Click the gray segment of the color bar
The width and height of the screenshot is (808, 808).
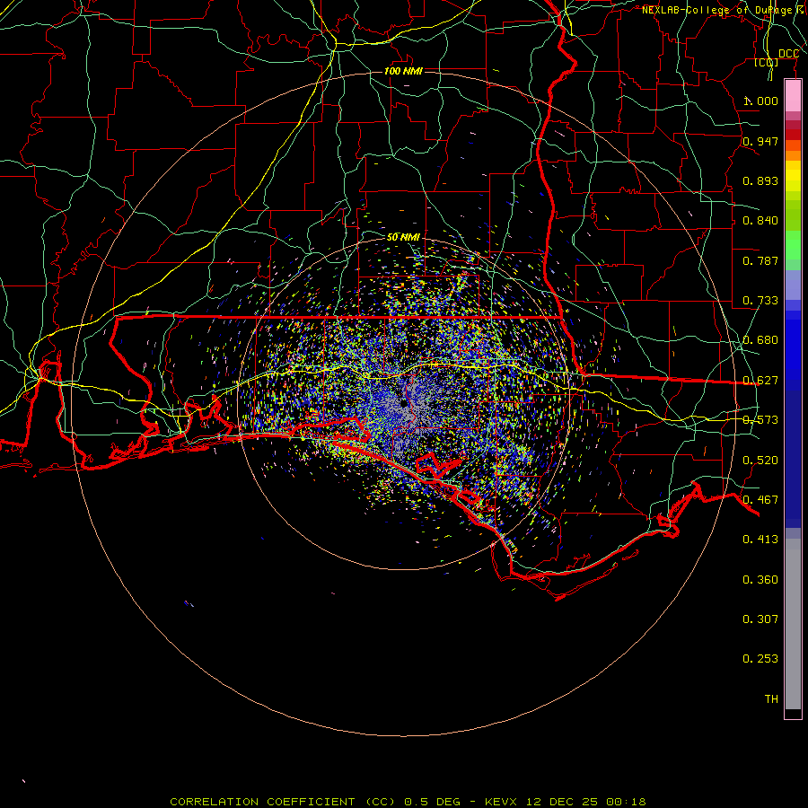pyautogui.click(x=793, y=624)
